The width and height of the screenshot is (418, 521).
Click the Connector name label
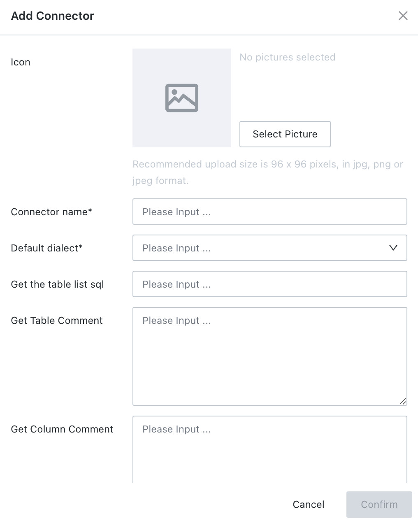(51, 212)
